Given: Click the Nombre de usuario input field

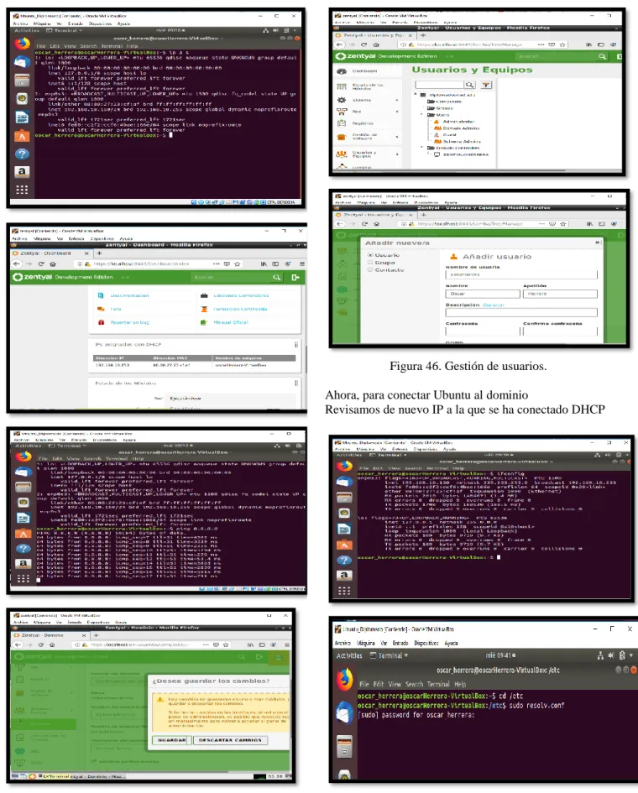Looking at the screenshot, I should click(x=521, y=274).
